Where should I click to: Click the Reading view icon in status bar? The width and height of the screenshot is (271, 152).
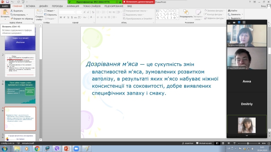click(x=229, y=144)
